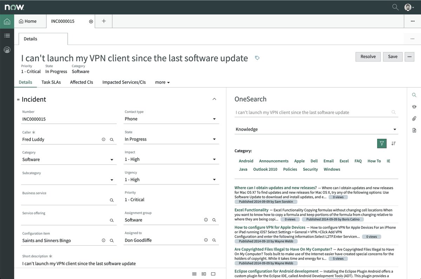Click the Number field INC0000015
The height and width of the screenshot is (279, 421).
coord(69,119)
